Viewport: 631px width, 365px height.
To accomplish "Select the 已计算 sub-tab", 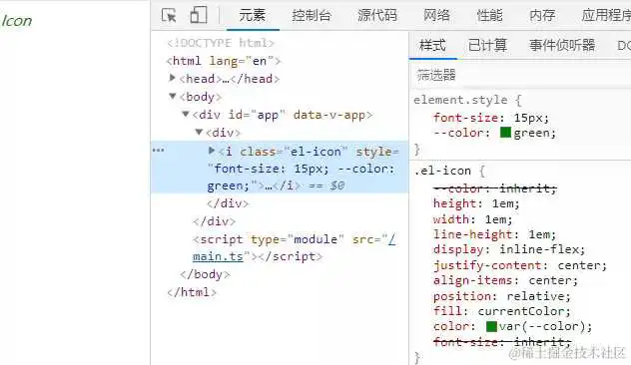I will (487, 45).
